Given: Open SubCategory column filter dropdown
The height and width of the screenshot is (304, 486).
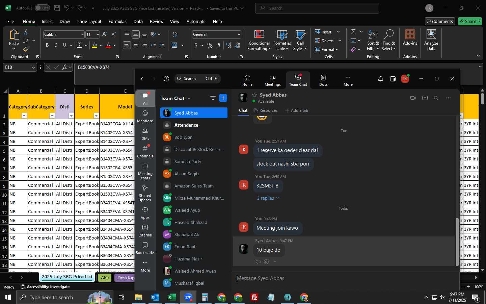Looking at the screenshot, I should coord(52,116).
